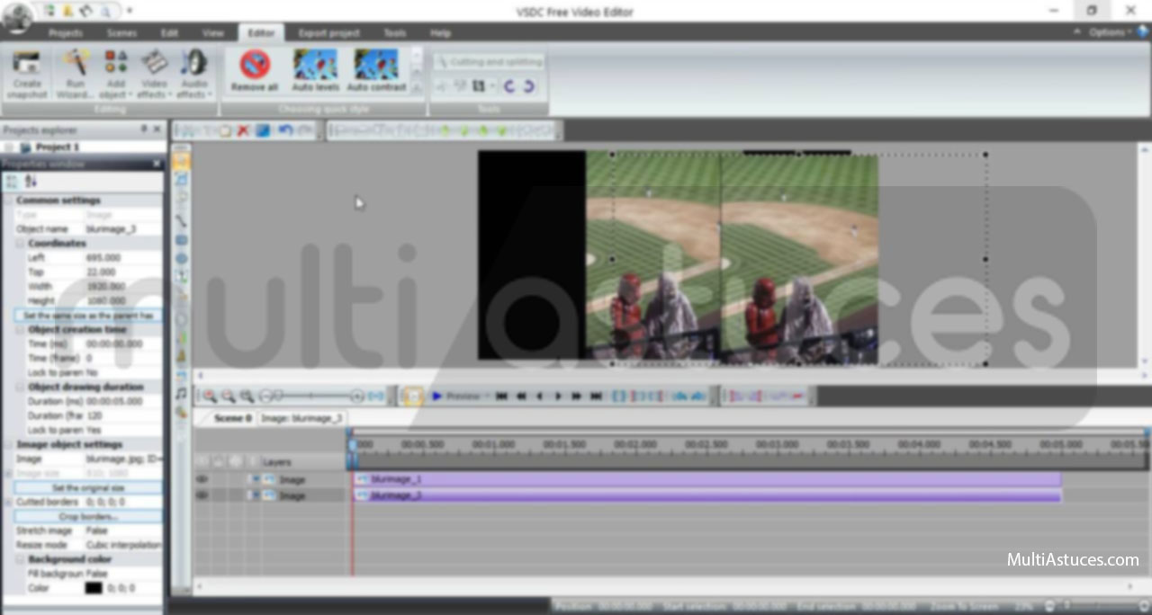The height and width of the screenshot is (615, 1152).
Task: Switch to the Scene 0 tab
Action: click(232, 418)
